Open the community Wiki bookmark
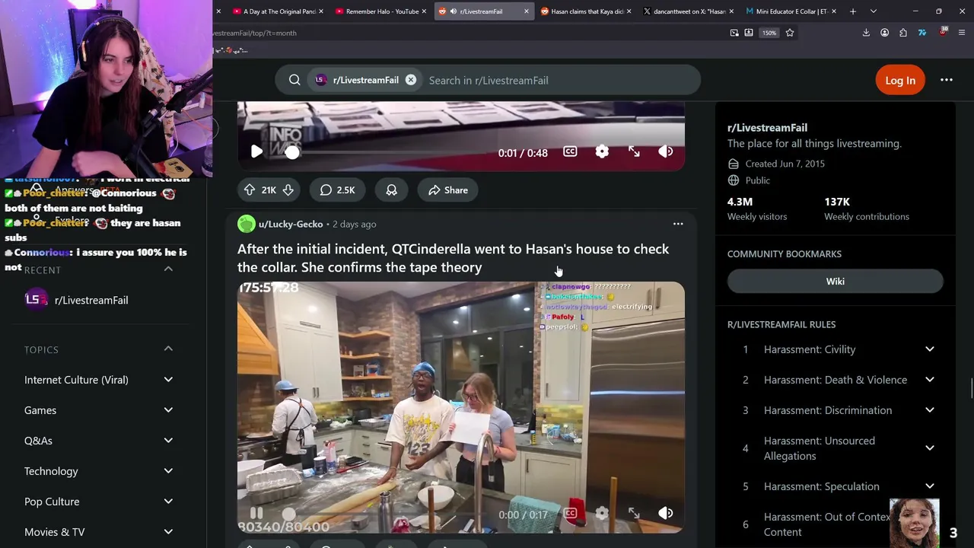The image size is (974, 548). click(836, 282)
